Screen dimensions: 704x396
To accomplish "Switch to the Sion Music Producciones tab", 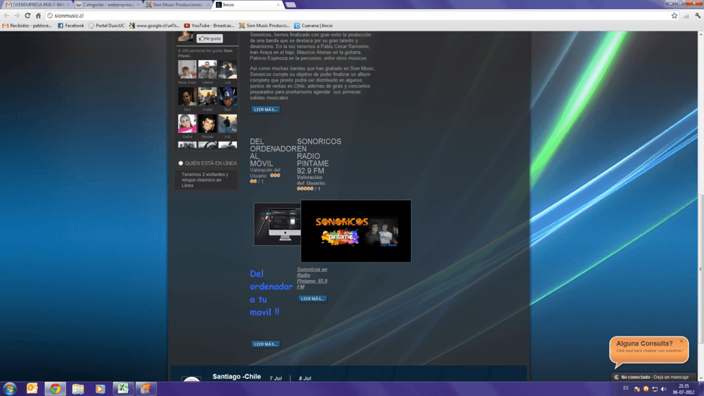I will pyautogui.click(x=177, y=4).
